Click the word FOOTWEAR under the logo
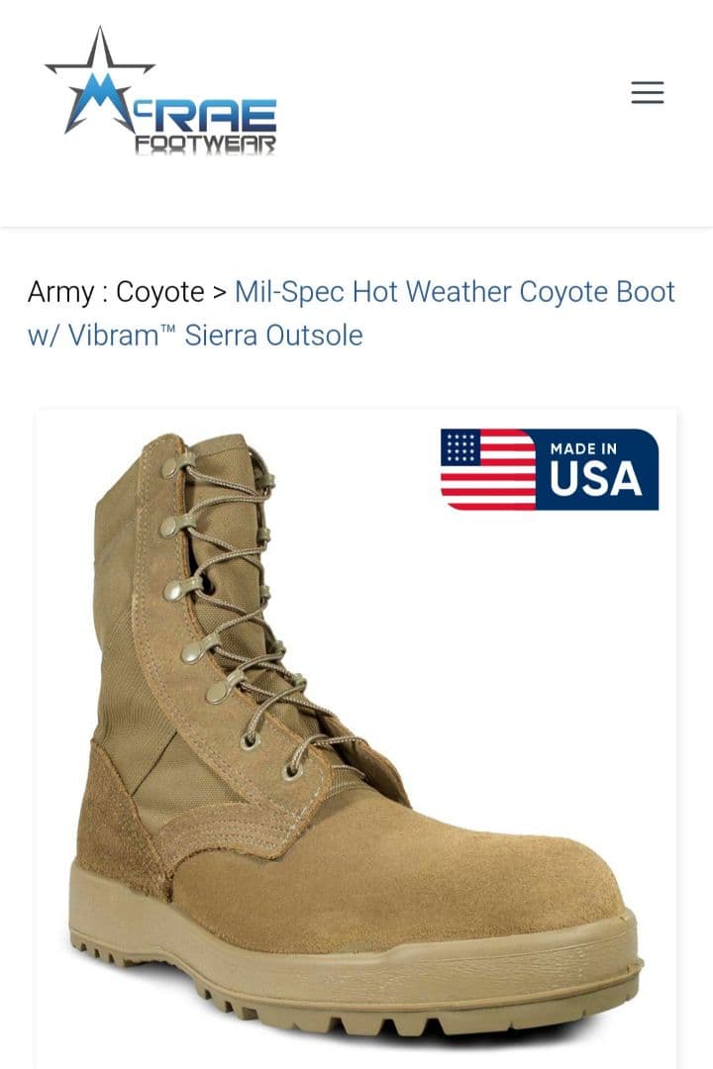This screenshot has width=713, height=1069. click(x=205, y=145)
